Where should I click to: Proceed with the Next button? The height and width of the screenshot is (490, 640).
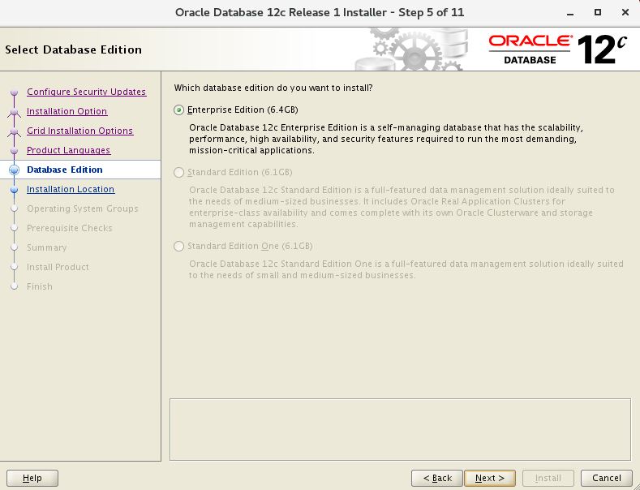[490, 478]
